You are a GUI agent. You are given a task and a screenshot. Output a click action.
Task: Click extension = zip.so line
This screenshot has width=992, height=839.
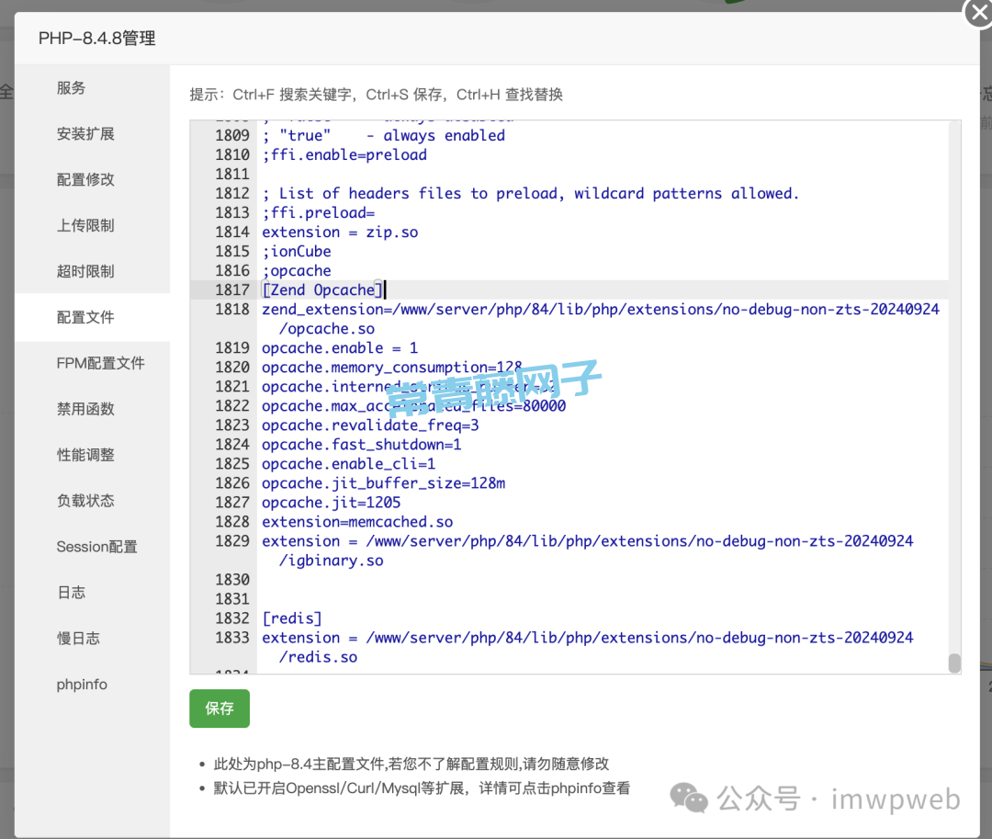click(x=340, y=232)
